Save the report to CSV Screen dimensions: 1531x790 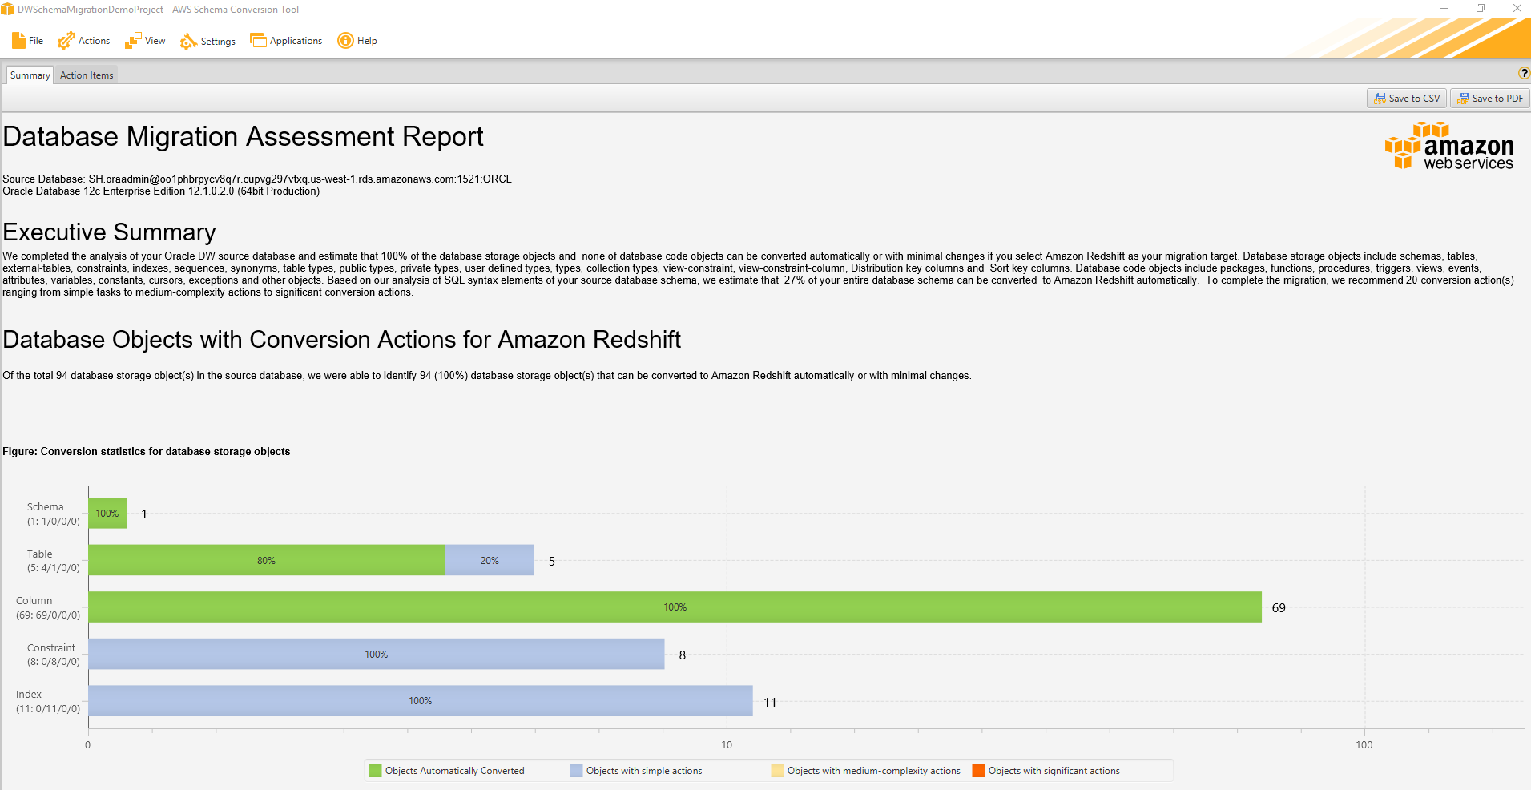pos(1407,99)
